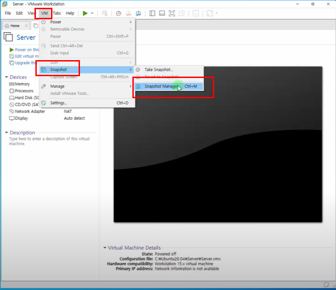Open the Help menu
Image resolution: width=336 pixels, height=290 pixels.
[x=70, y=13]
